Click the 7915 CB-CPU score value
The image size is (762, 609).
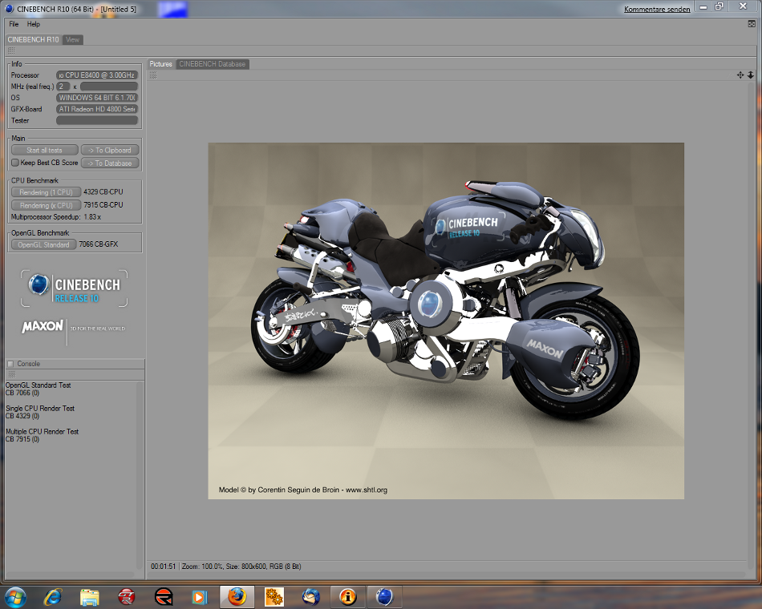click(103, 205)
